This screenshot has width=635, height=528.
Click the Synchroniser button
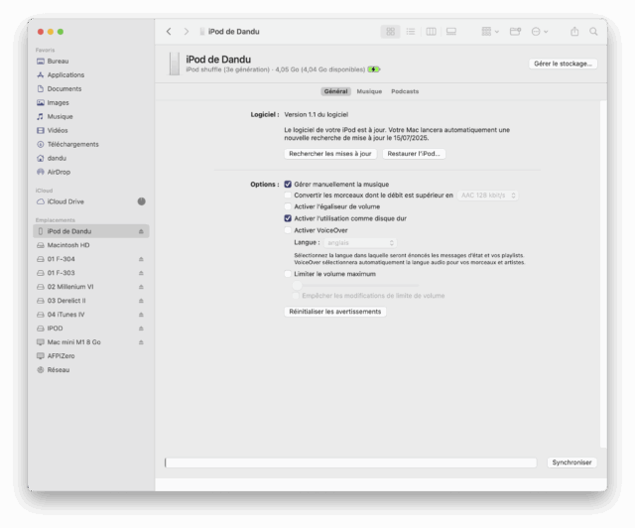pyautogui.click(x=571, y=462)
